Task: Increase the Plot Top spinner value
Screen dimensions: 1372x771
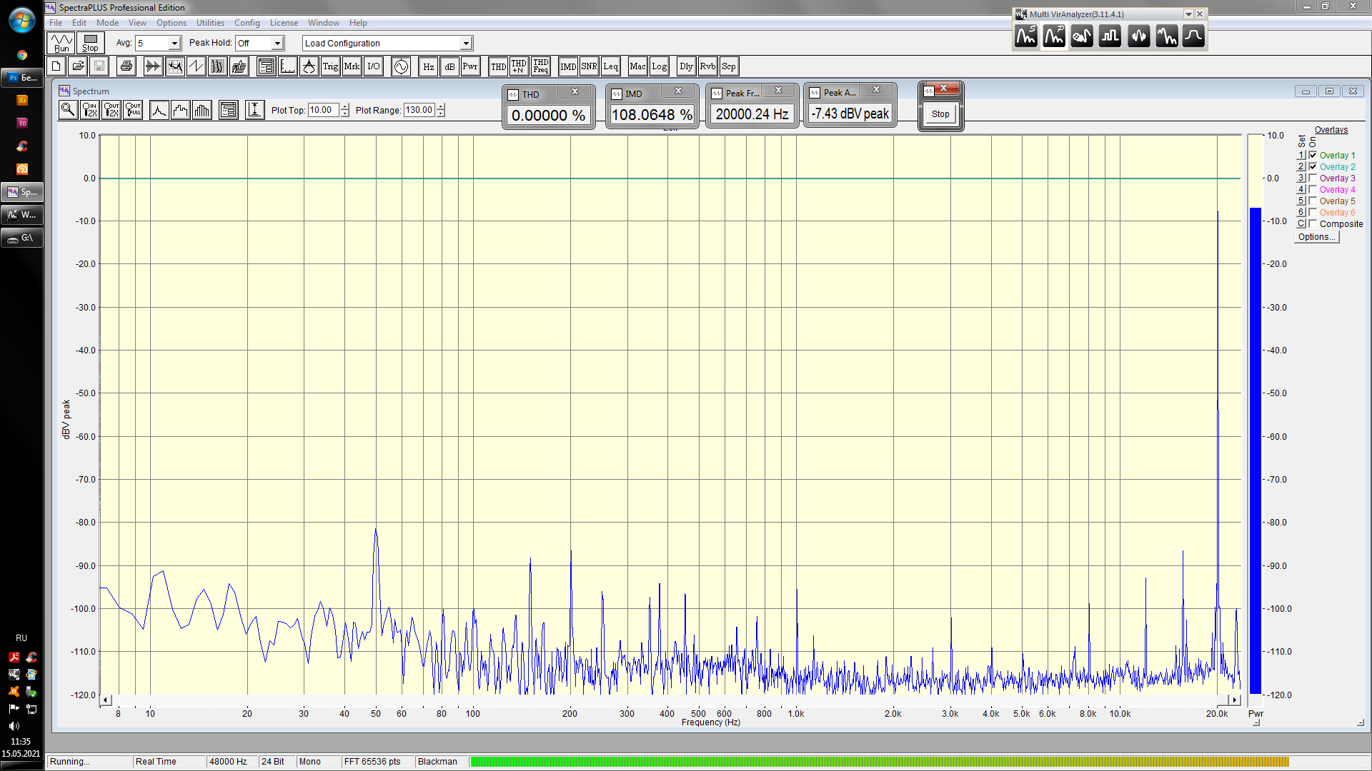Action: click(x=345, y=106)
